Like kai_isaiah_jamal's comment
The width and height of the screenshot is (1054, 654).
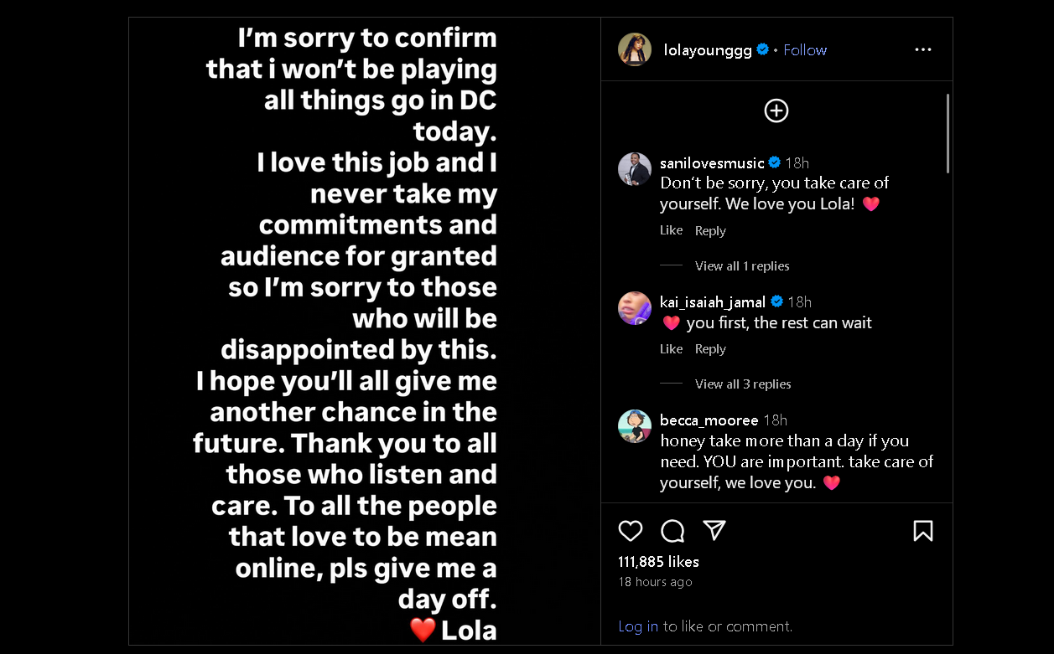point(672,349)
